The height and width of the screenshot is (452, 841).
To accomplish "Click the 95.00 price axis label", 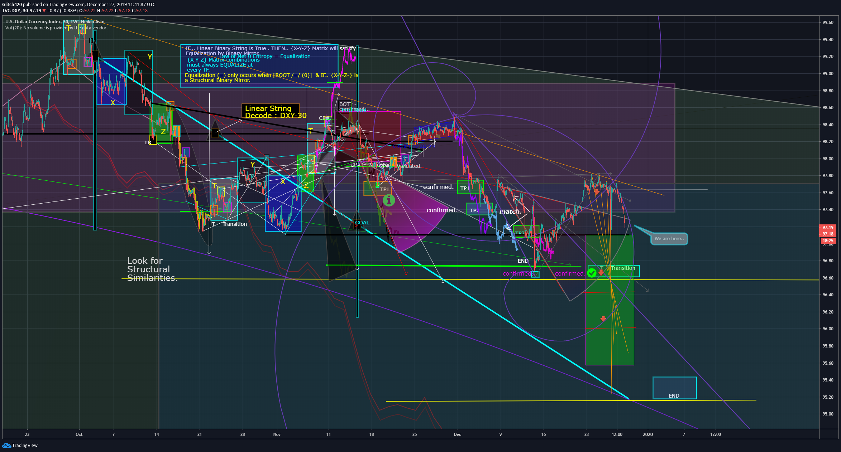I will 828,414.
